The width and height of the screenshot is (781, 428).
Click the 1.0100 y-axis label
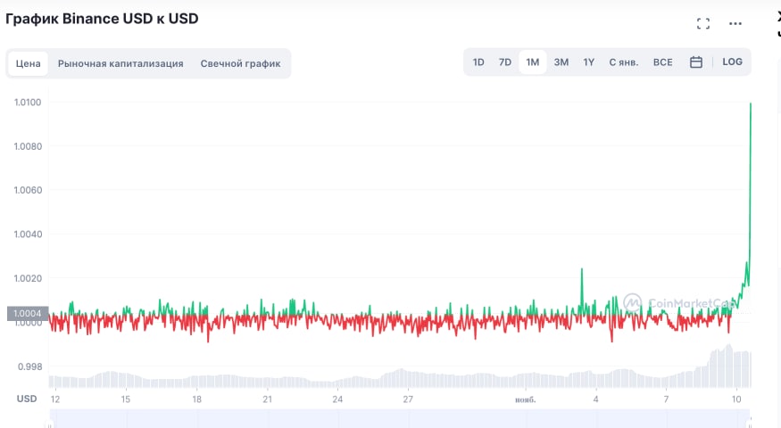point(28,103)
